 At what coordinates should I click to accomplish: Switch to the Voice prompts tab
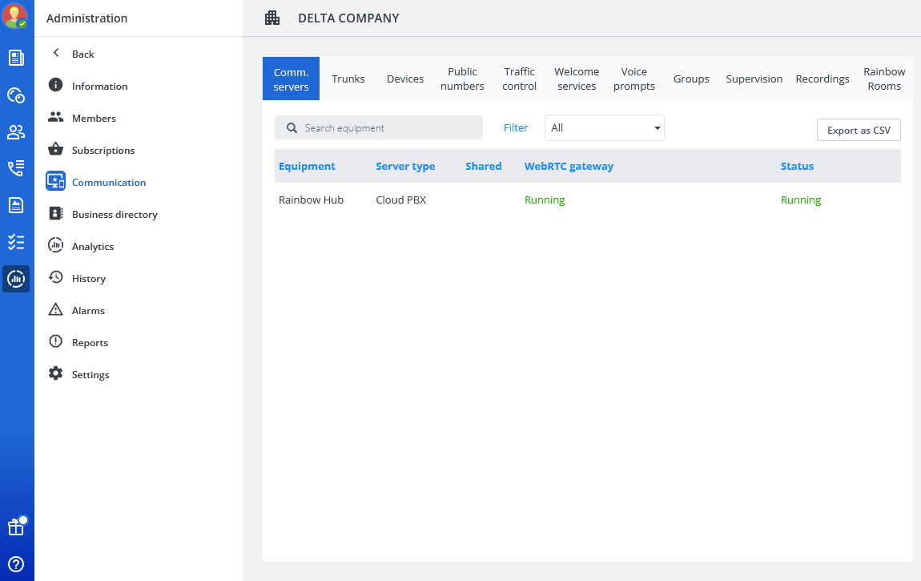point(633,79)
